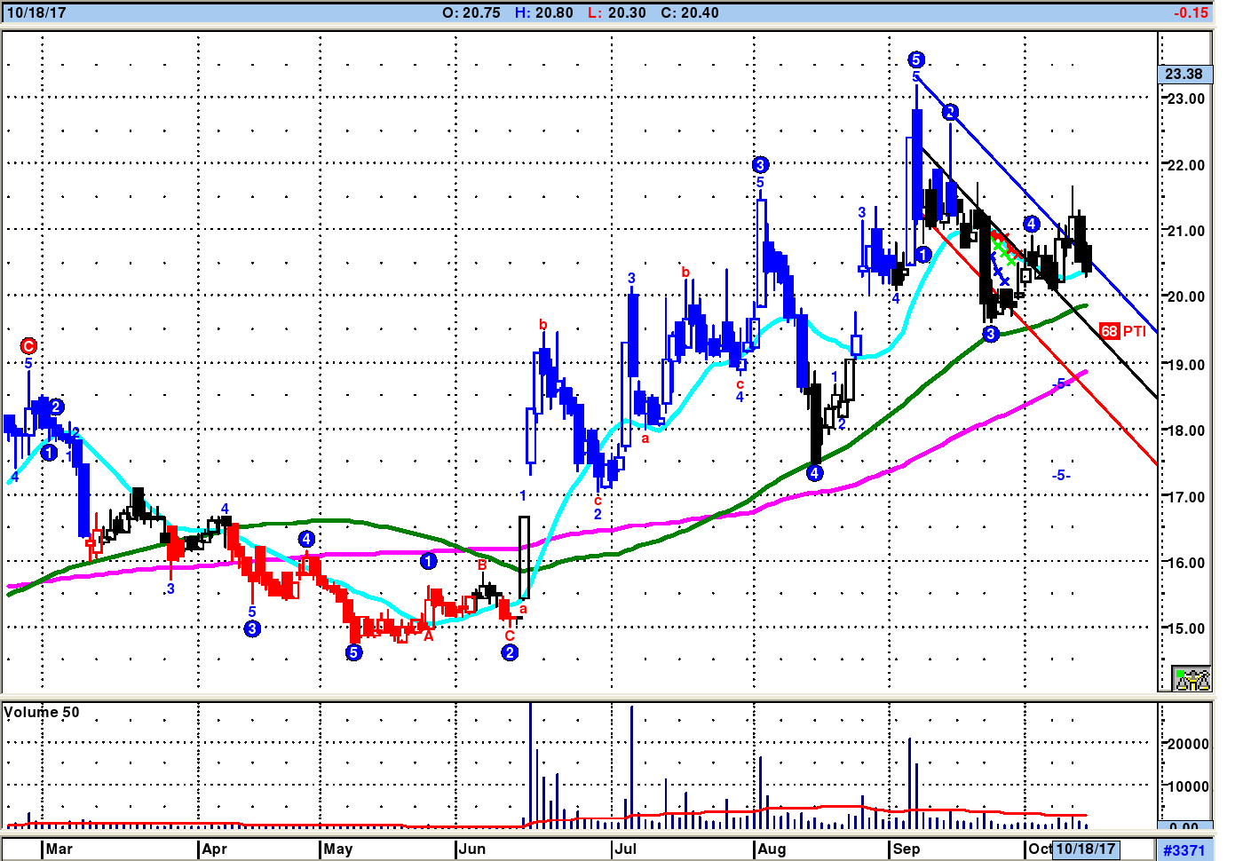Click the C: 20.40 close value
1243x861 pixels.
pyautogui.click(x=690, y=12)
